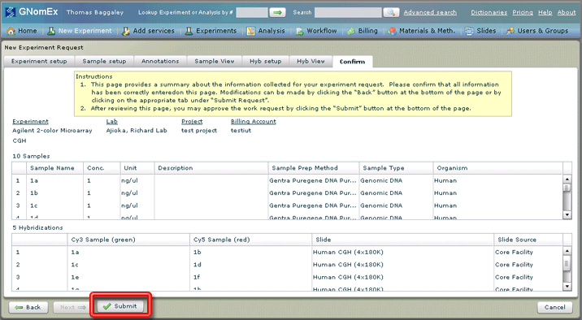Select the Confirm tab

[x=352, y=62]
